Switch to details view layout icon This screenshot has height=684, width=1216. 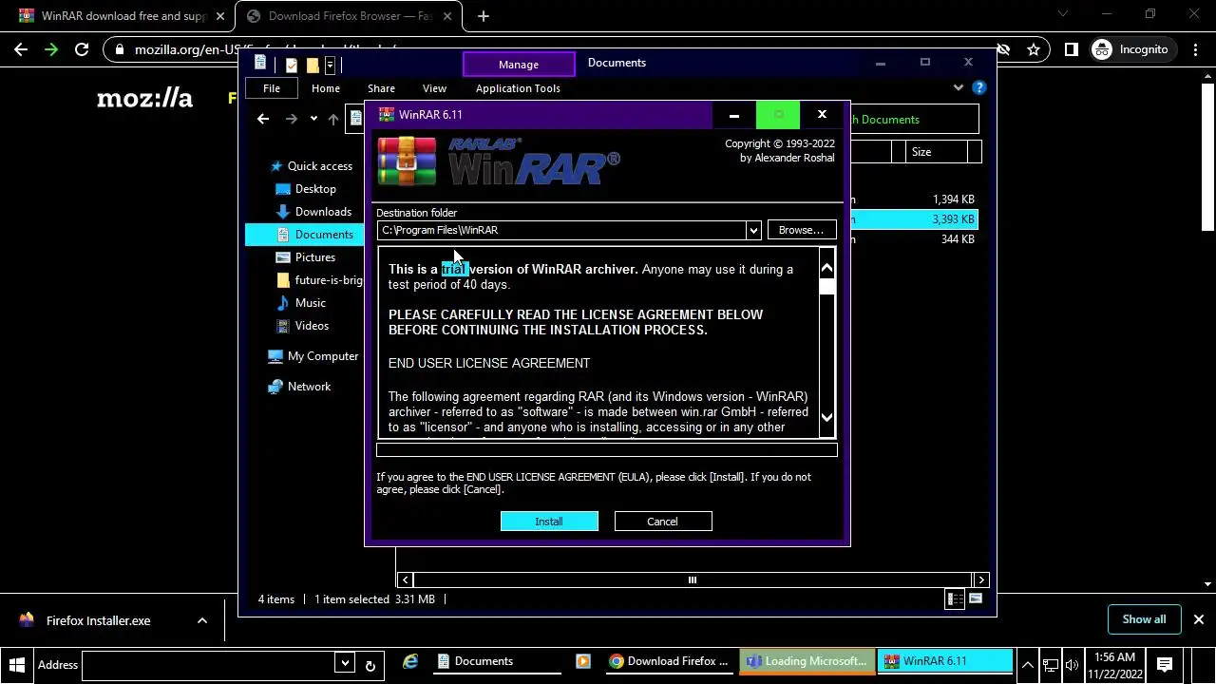(956, 598)
